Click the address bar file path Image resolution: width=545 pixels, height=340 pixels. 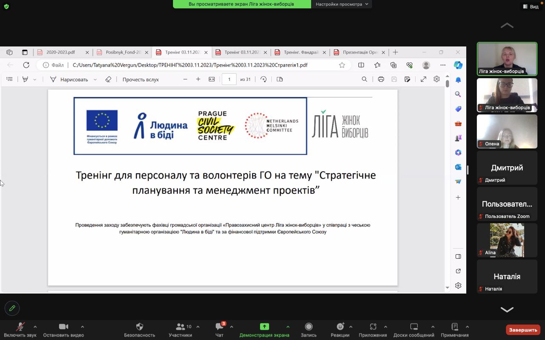click(190, 65)
